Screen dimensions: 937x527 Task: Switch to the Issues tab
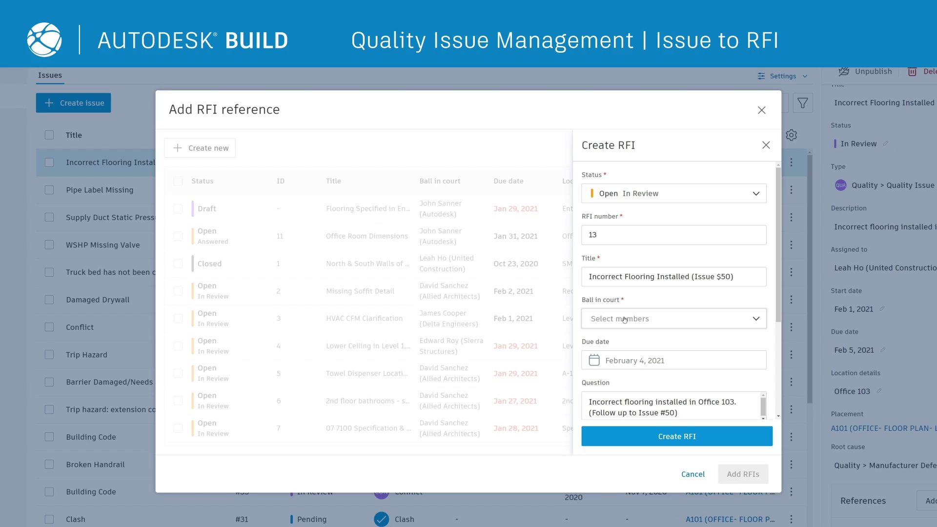pos(50,75)
